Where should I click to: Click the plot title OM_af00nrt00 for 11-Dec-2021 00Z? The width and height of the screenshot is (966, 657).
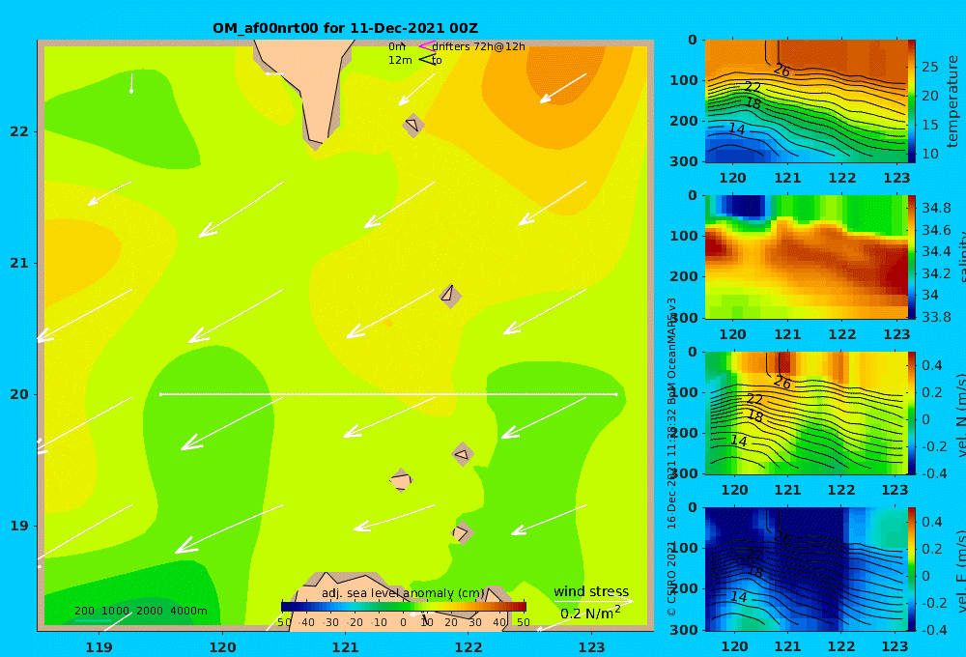pyautogui.click(x=345, y=28)
